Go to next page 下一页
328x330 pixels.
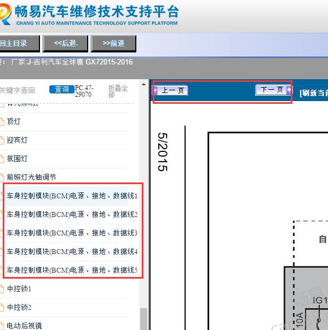click(273, 90)
